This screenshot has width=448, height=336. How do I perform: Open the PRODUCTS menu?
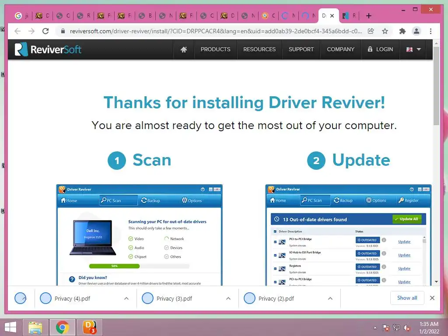(215, 49)
